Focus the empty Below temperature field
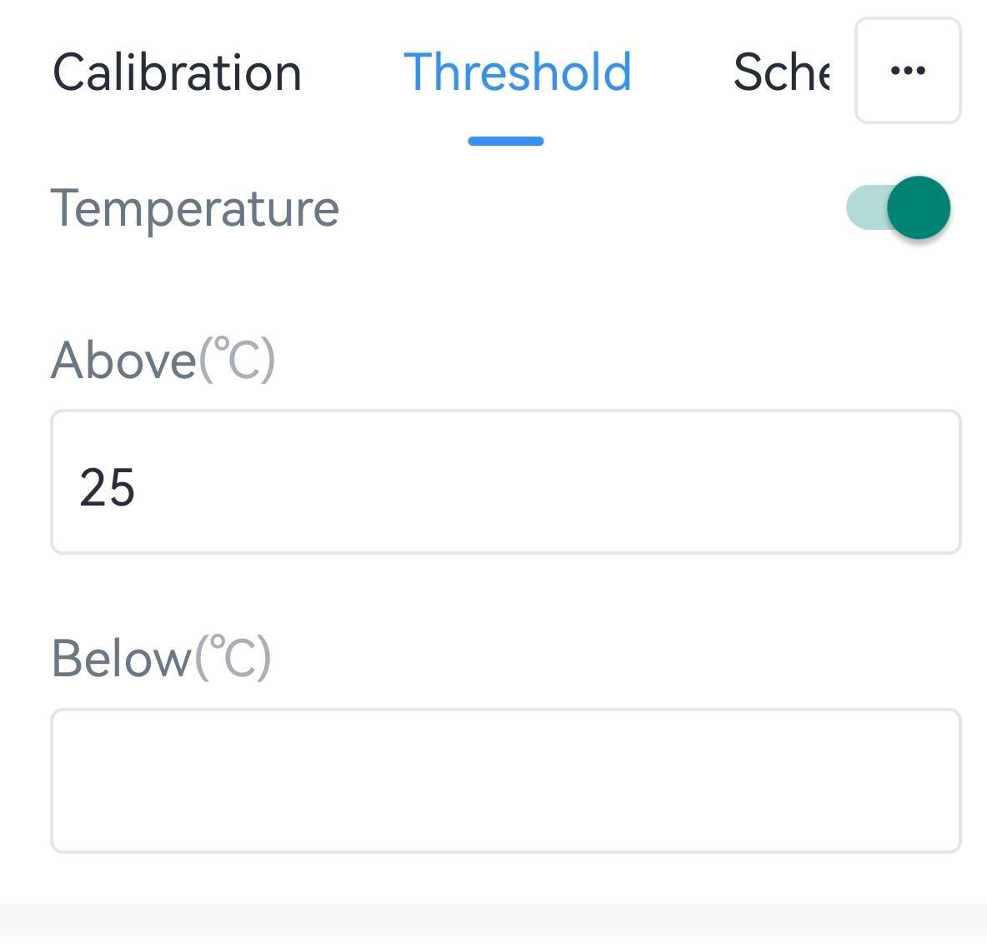Screen dimensions: 987x947 pyautogui.click(x=505, y=780)
